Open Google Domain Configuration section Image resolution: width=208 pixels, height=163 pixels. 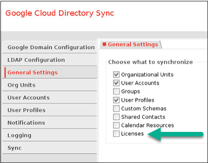tap(50, 47)
